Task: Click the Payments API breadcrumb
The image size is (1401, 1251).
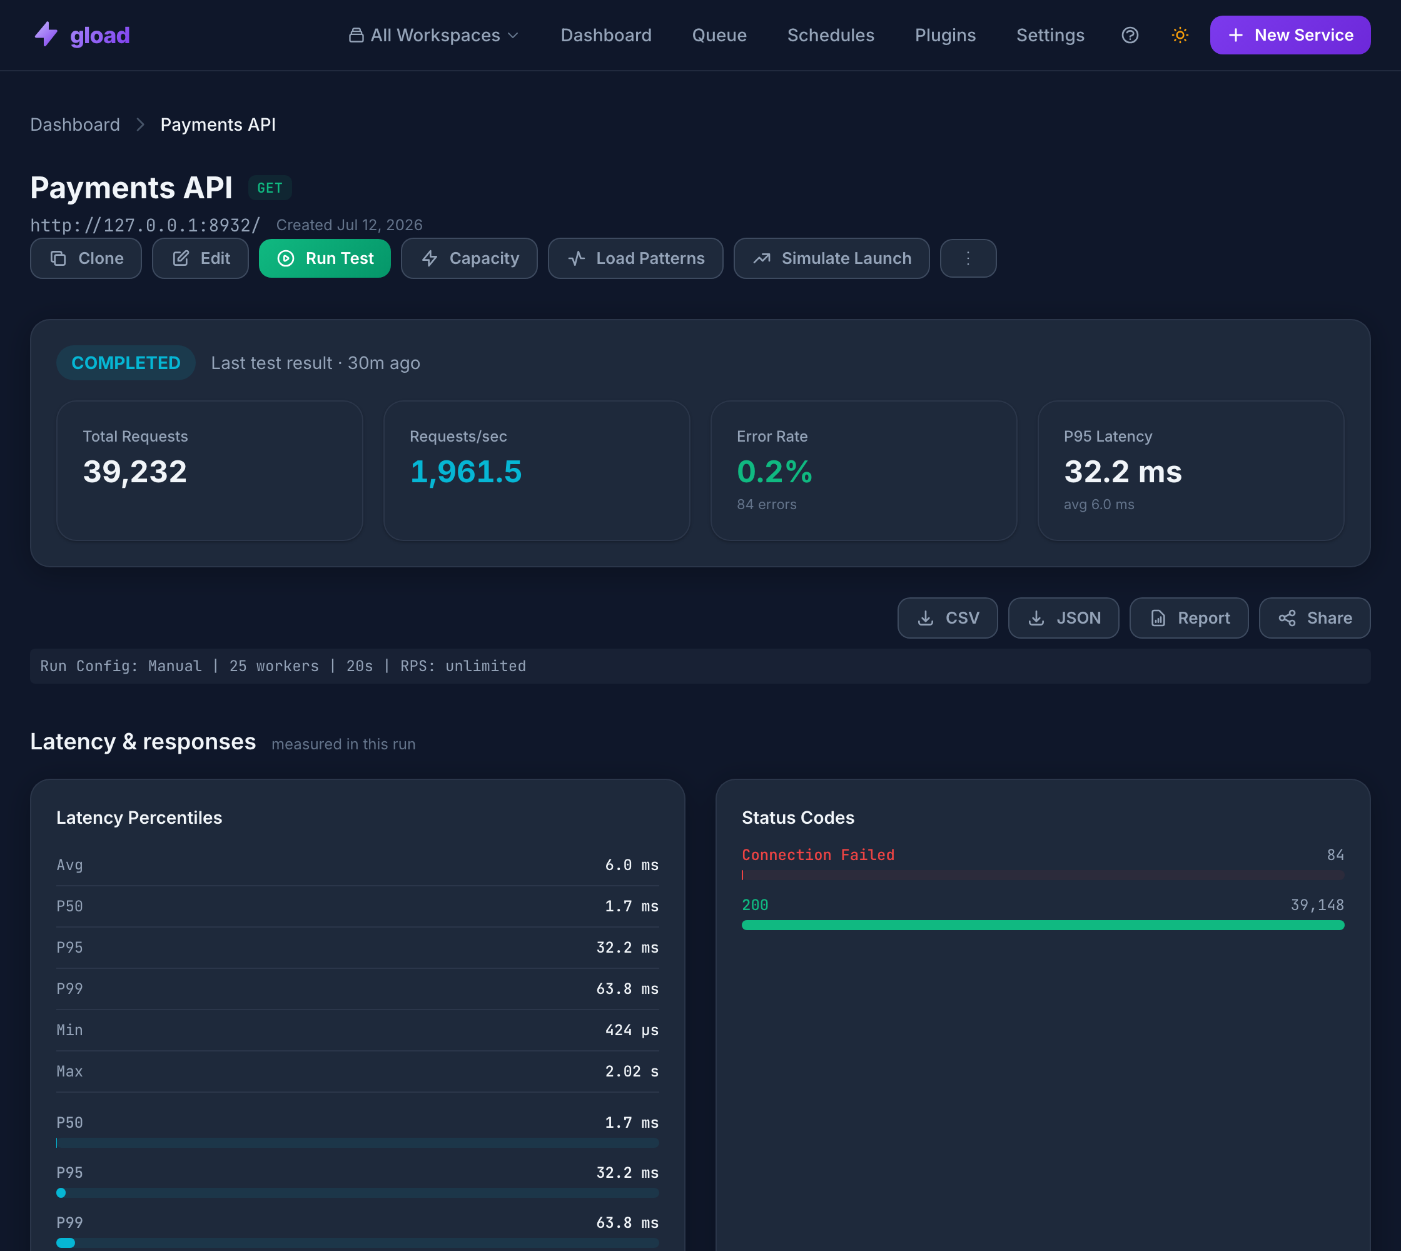Action: coord(218,124)
